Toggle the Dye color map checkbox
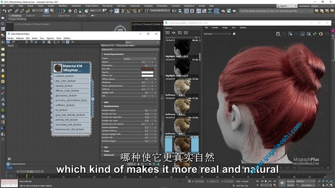Viewport: 335px width, 188px height. pos(155,69)
